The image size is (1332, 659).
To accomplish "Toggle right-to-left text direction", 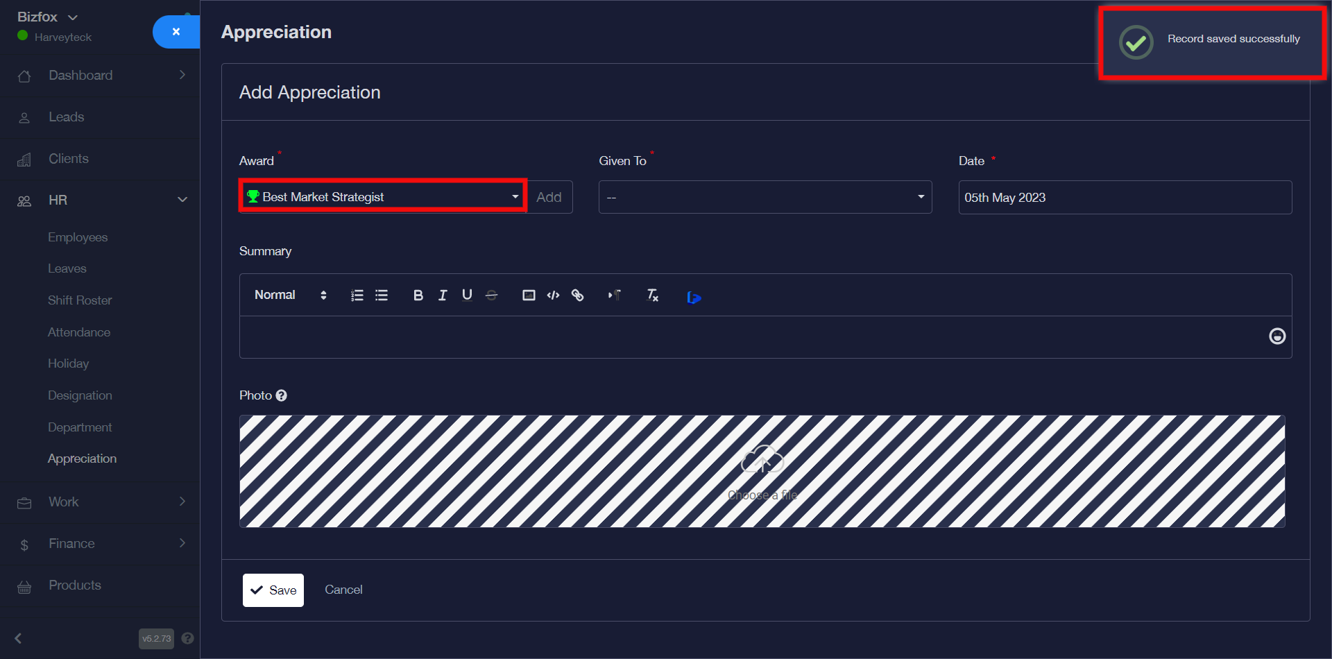I will click(615, 296).
